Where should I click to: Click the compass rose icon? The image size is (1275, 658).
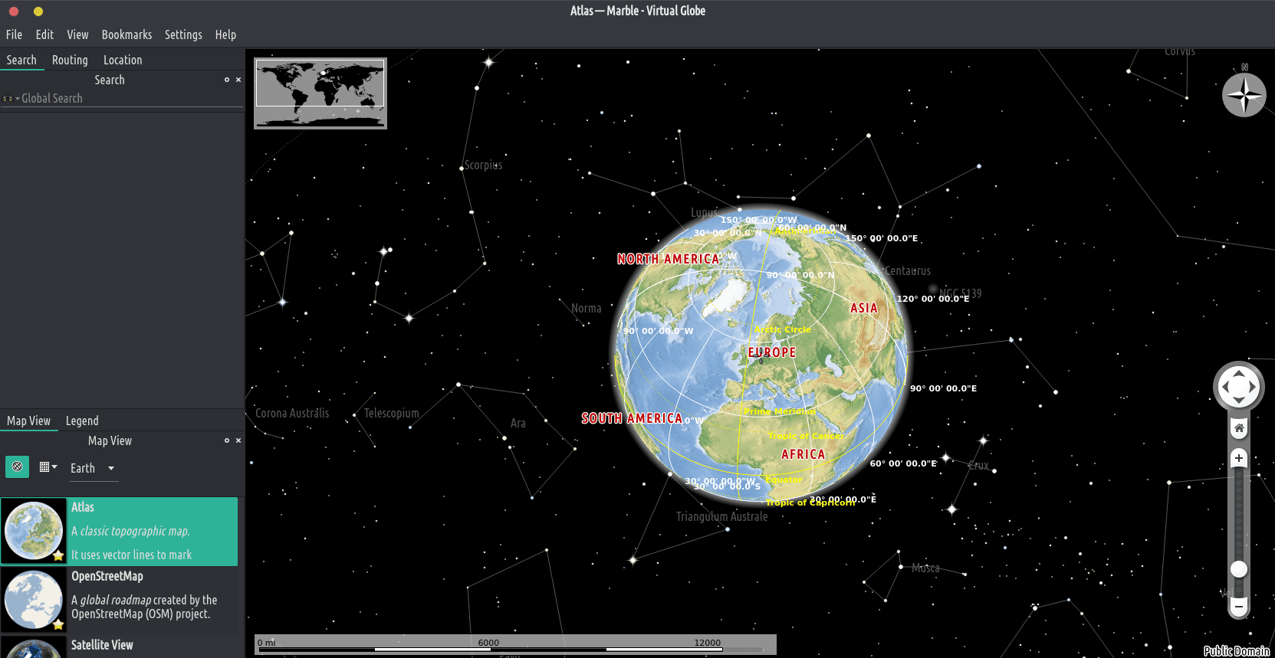click(1244, 96)
